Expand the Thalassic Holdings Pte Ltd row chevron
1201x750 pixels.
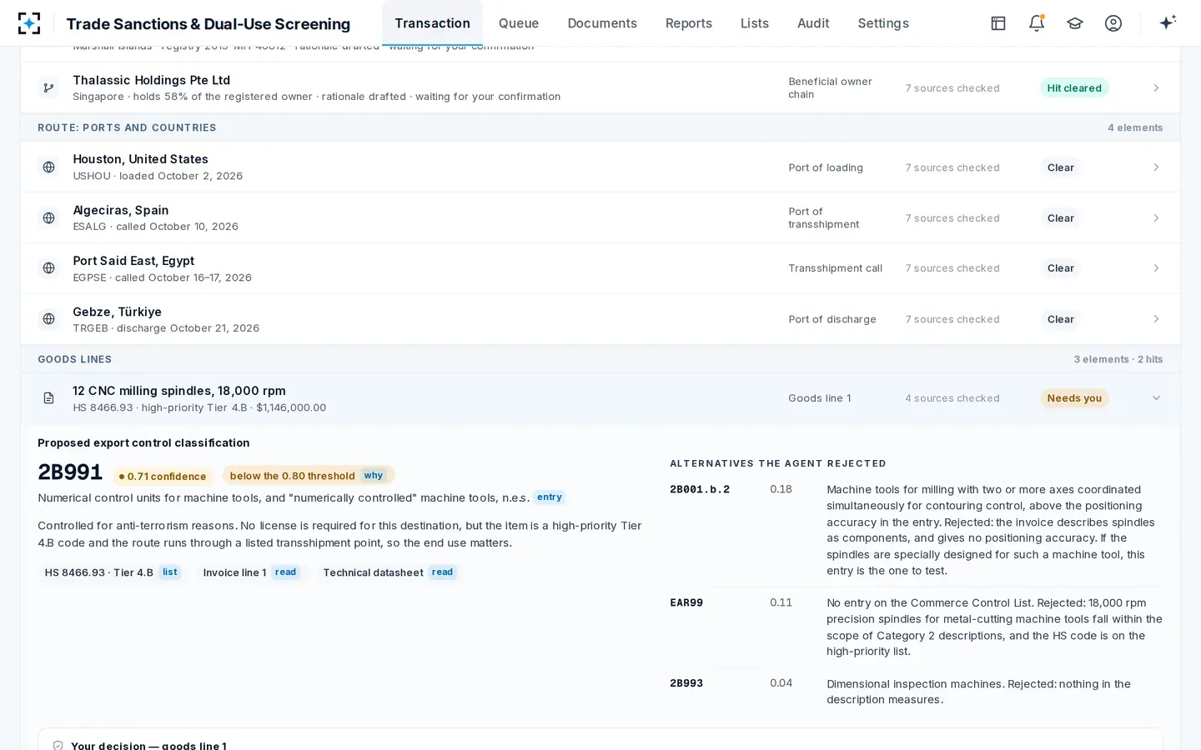[1156, 87]
